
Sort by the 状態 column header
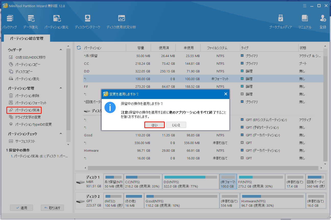(311, 48)
